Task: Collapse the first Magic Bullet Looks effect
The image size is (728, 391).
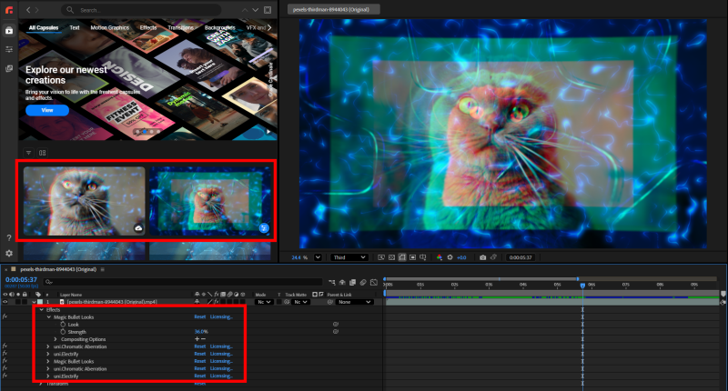Action: point(49,317)
